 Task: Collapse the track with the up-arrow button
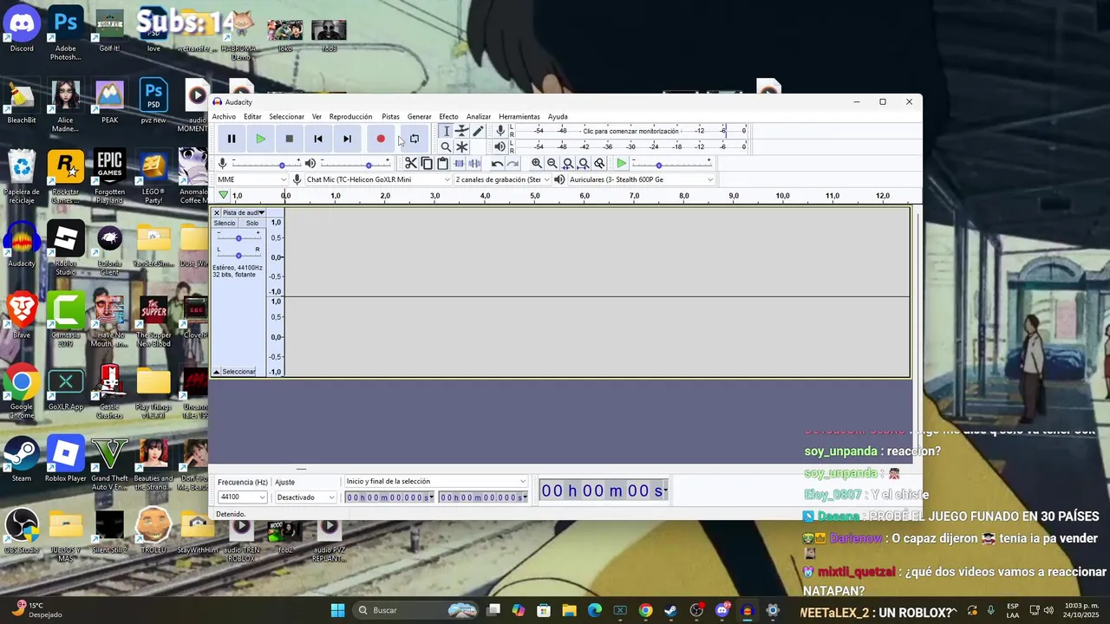pos(217,372)
